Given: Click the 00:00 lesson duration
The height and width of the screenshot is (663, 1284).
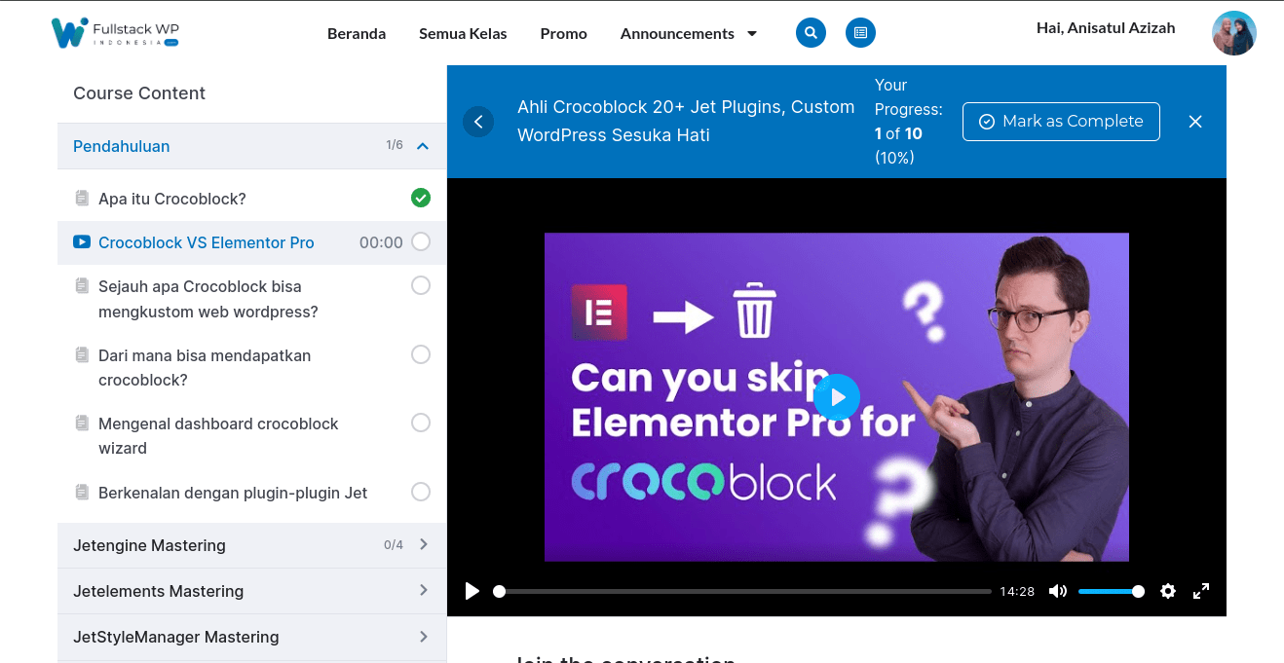Looking at the screenshot, I should (x=381, y=242).
